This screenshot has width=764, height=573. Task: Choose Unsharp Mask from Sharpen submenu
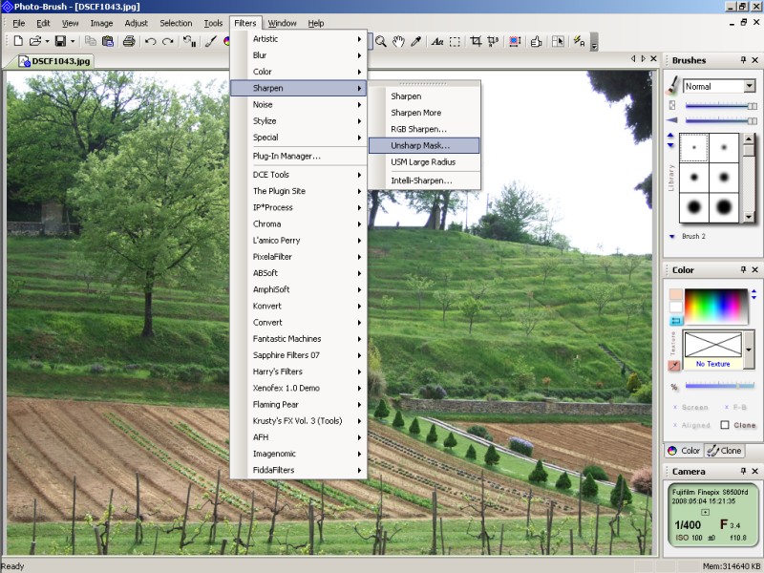click(x=420, y=145)
